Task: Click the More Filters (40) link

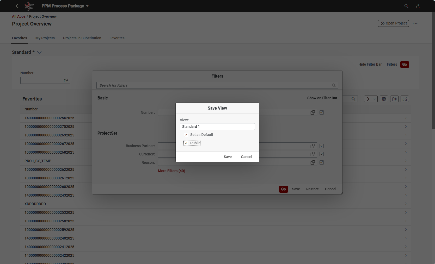Action: pyautogui.click(x=171, y=171)
